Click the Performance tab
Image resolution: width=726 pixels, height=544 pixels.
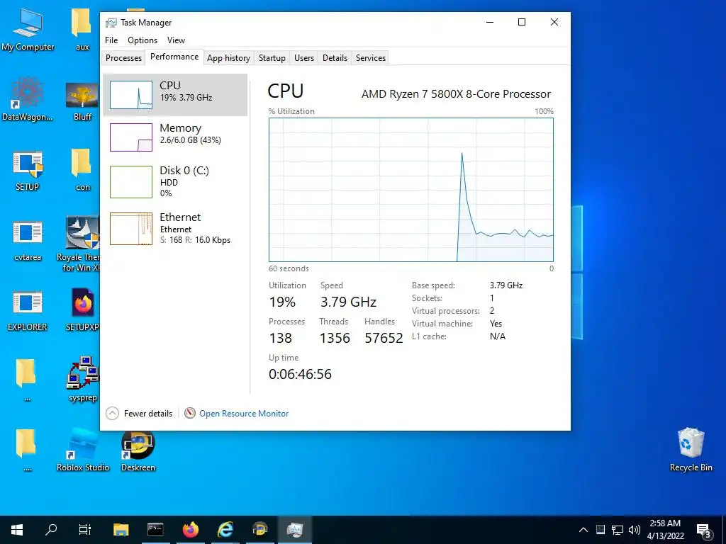coord(174,57)
